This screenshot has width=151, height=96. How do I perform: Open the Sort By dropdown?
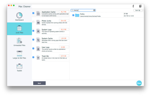point(138,10)
